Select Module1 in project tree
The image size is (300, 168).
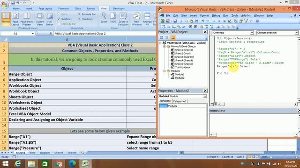tap(180, 75)
